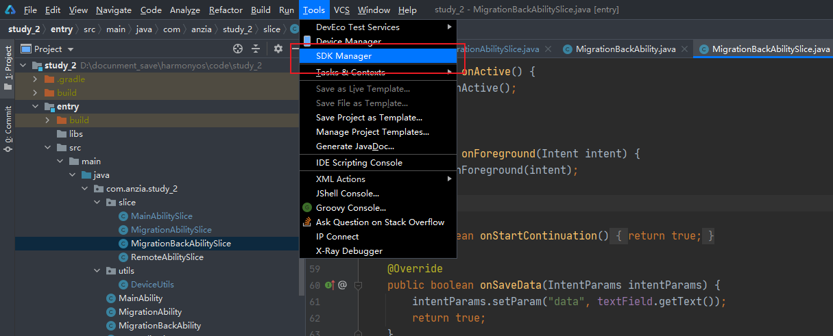The image size is (833, 336).
Task: Click the locate file crosshair icon in Project panel
Action: pyautogui.click(x=238, y=49)
